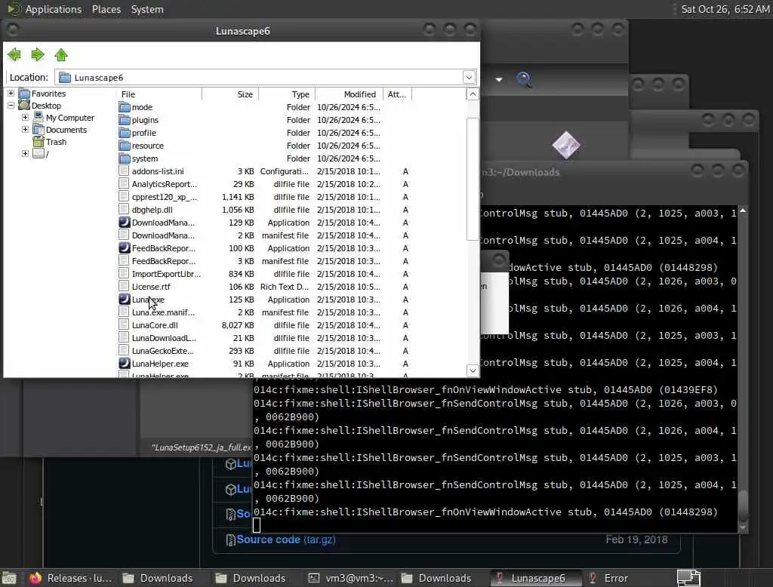Click the terminal scrollbar up arrow
Viewport: 773px width, 587px height.
[743, 211]
